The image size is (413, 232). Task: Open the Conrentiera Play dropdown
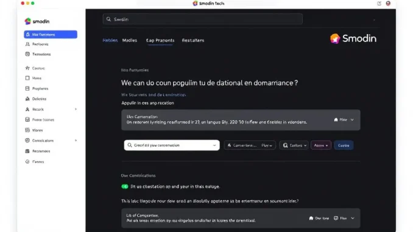pos(250,146)
